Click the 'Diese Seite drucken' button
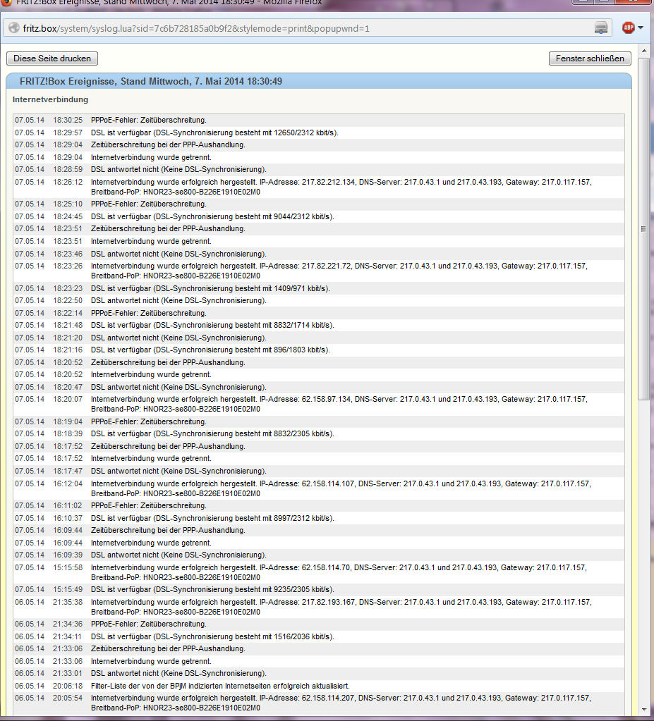Image resolution: width=654 pixels, height=721 pixels. 52,58
